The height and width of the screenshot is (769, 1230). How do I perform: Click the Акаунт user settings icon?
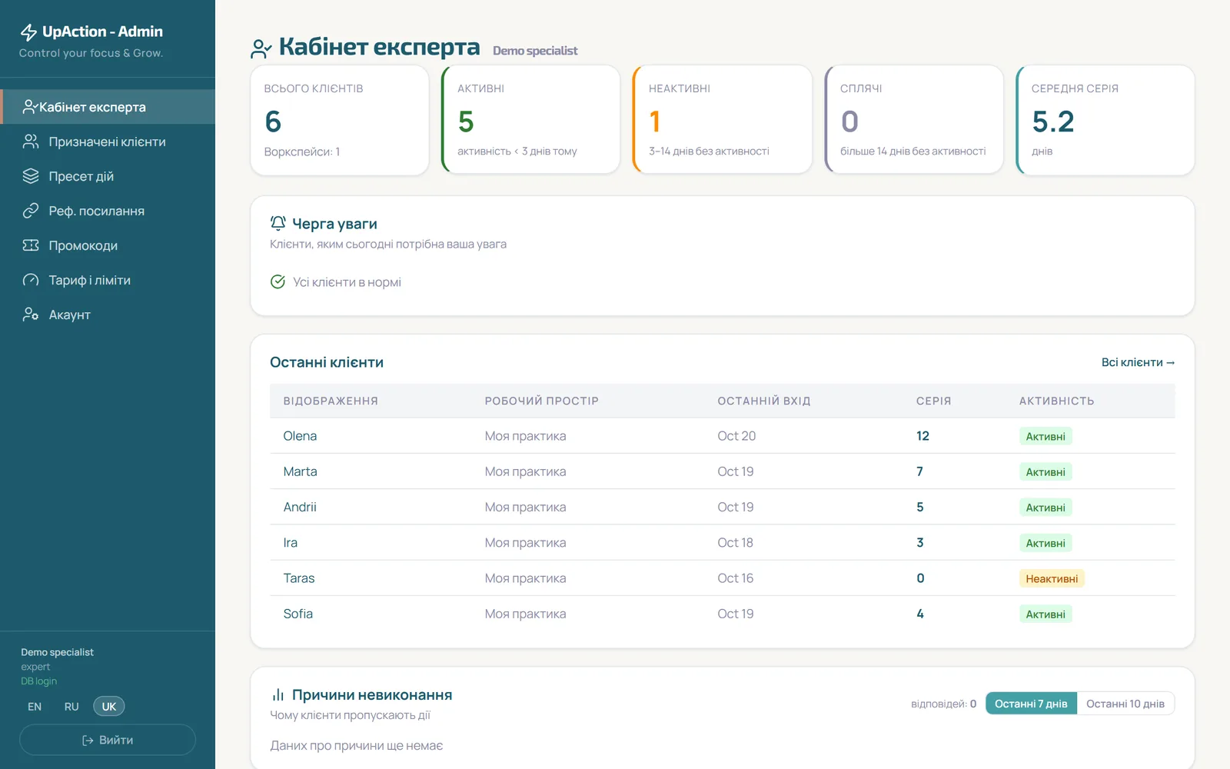click(31, 315)
